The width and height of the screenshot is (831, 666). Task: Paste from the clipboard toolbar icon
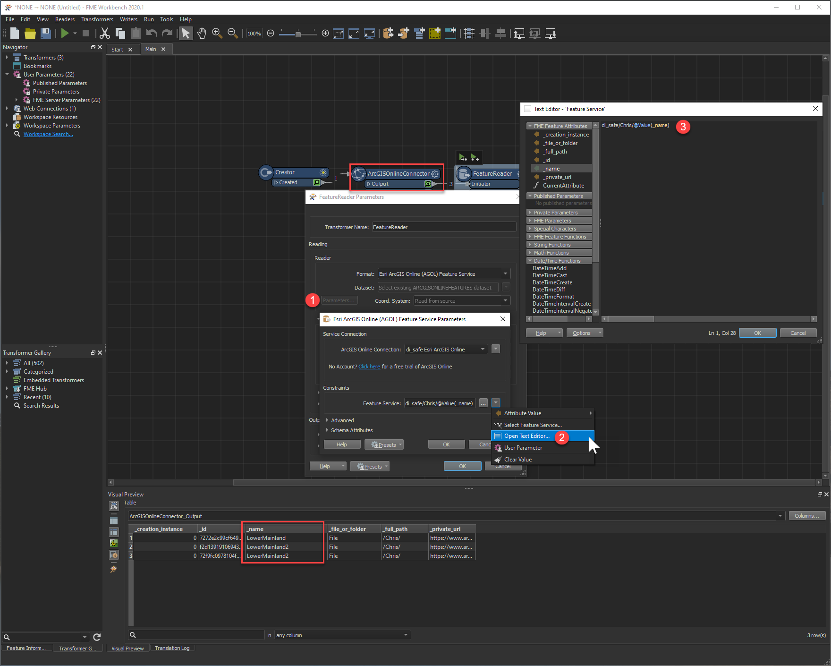coord(136,33)
